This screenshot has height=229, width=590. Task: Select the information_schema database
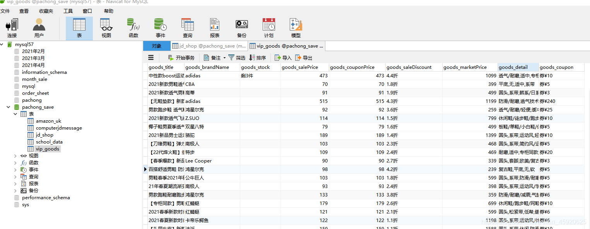[44, 72]
